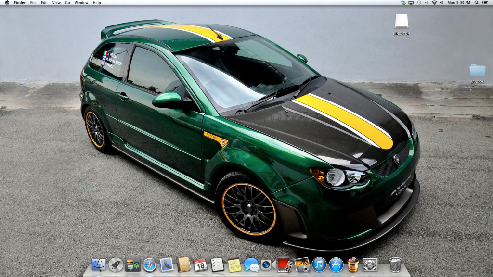The image size is (493, 277).
Task: Open Mission Control from the dock
Action: click(132, 264)
